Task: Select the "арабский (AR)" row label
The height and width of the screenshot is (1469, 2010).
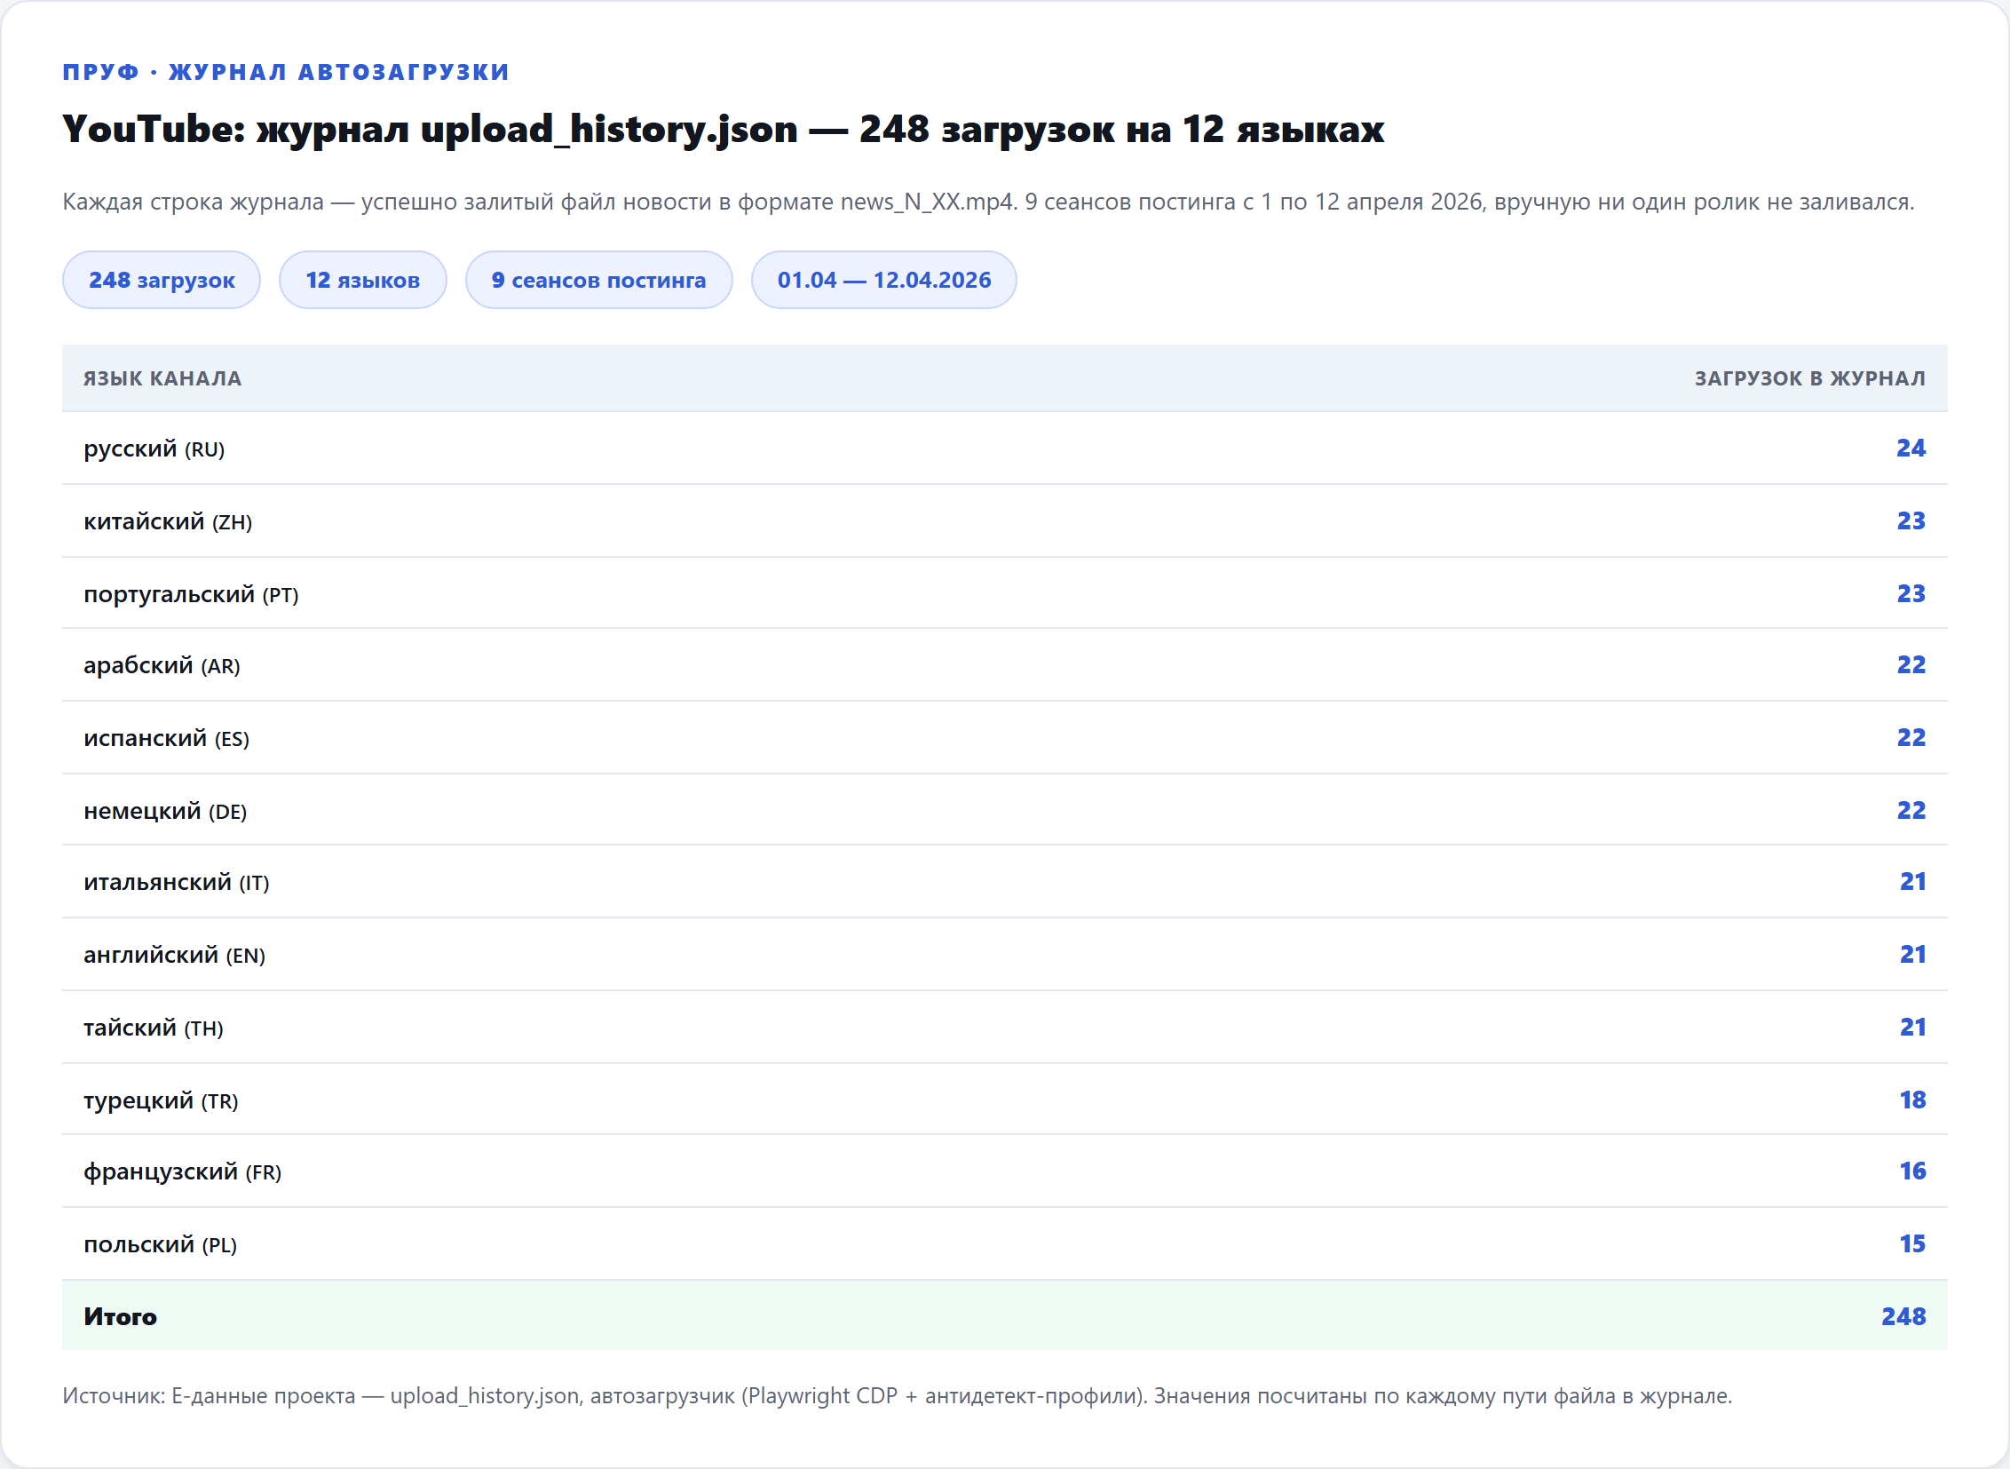Action: pyautogui.click(x=162, y=666)
